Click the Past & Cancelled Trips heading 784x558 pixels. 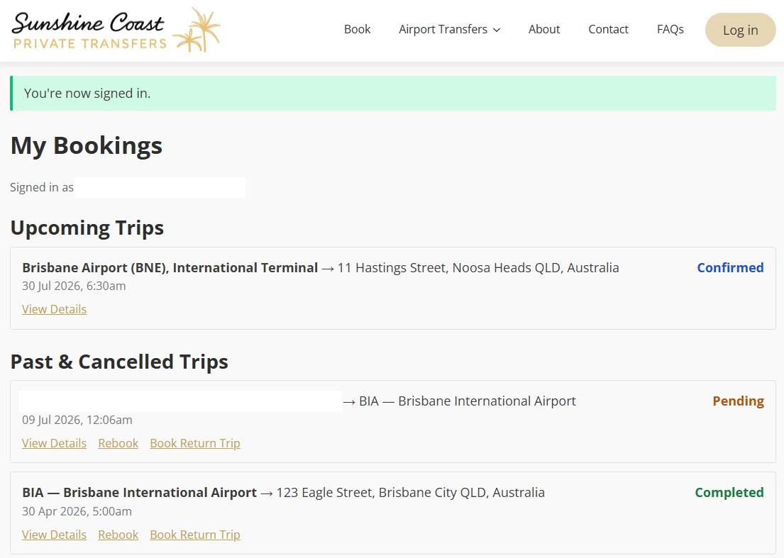click(x=119, y=362)
